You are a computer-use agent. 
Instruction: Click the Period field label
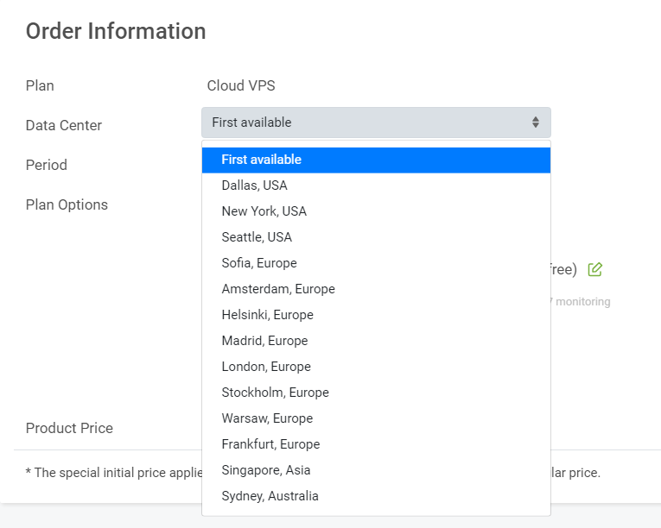pyautogui.click(x=47, y=165)
